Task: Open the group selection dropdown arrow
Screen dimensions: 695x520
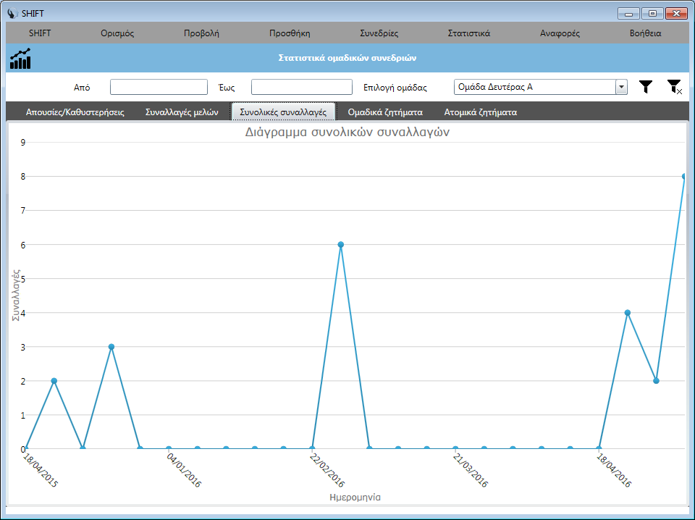Action: [621, 87]
